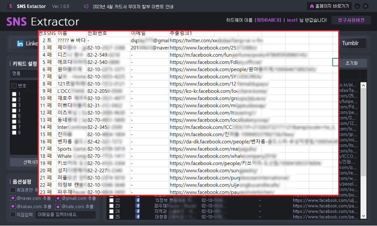Click the facebook.com/uij link in result row 22
Screen dimensions: 377x226
tap(325, 200)
